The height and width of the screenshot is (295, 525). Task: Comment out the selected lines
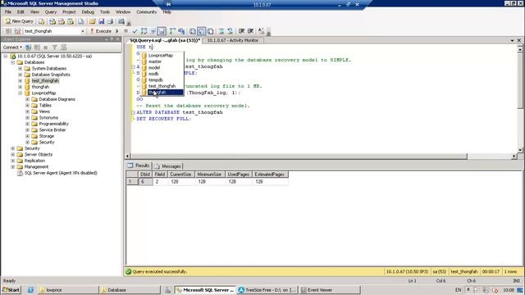(221, 31)
